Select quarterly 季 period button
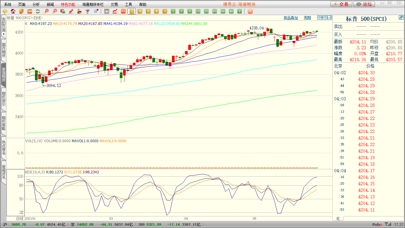This screenshot has height=228, width=405. click(157, 11)
